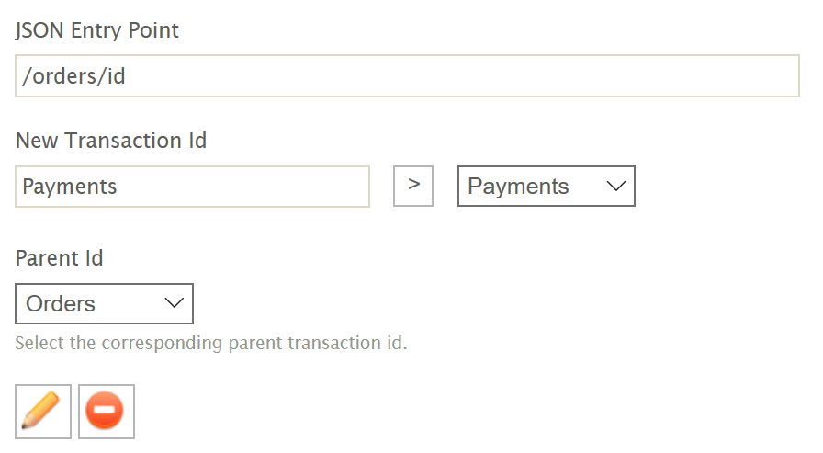Click the "JSON Entry Point" label
This screenshot has width=823, height=453.
97,30
